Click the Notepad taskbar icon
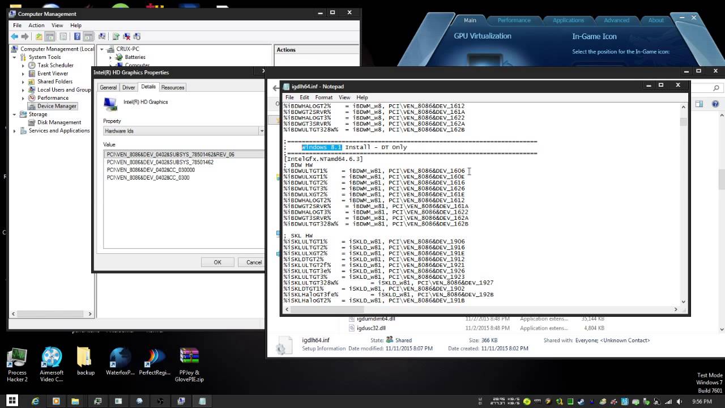 (202, 401)
